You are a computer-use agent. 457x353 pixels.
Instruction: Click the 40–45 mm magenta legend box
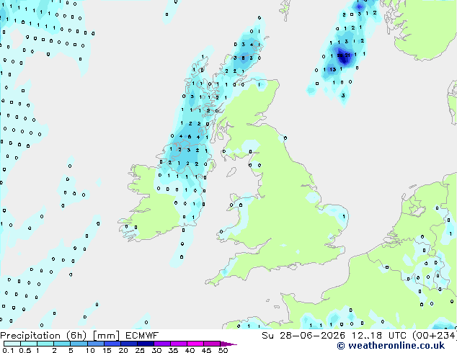tap(195, 344)
